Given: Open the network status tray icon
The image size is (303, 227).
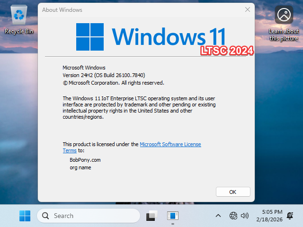Looking at the screenshot, I should pos(233,216).
